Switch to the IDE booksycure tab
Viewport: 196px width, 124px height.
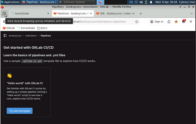[x=114, y=13]
